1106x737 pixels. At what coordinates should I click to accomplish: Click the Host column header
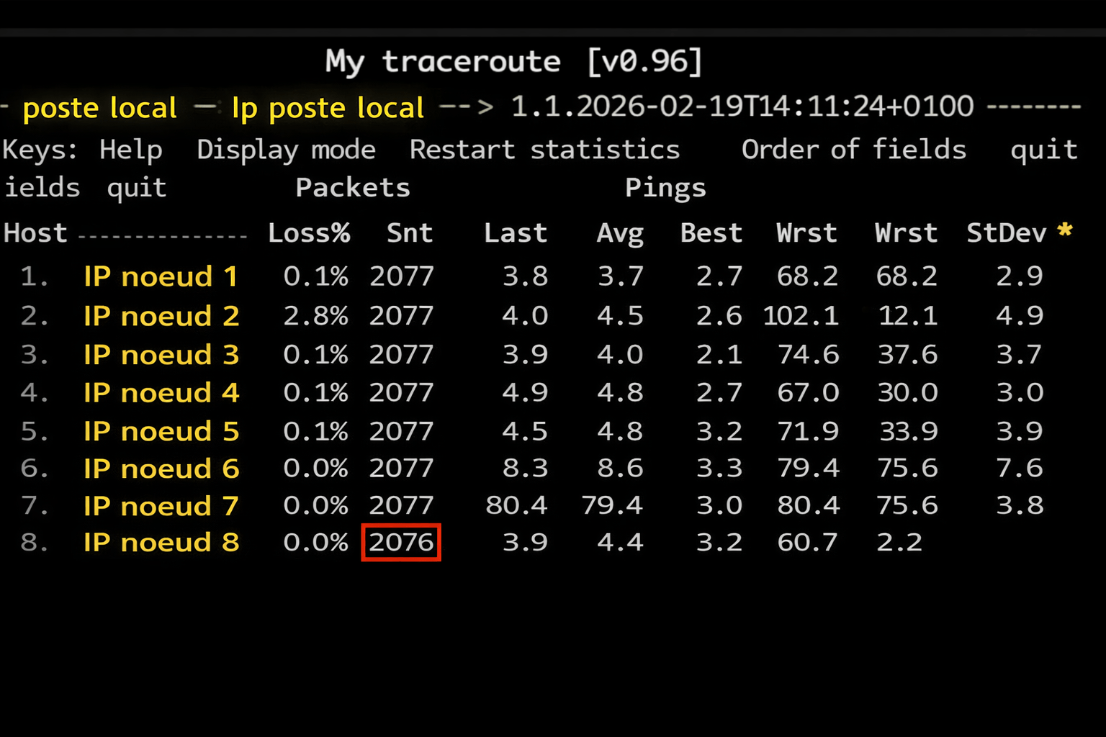tap(35, 233)
